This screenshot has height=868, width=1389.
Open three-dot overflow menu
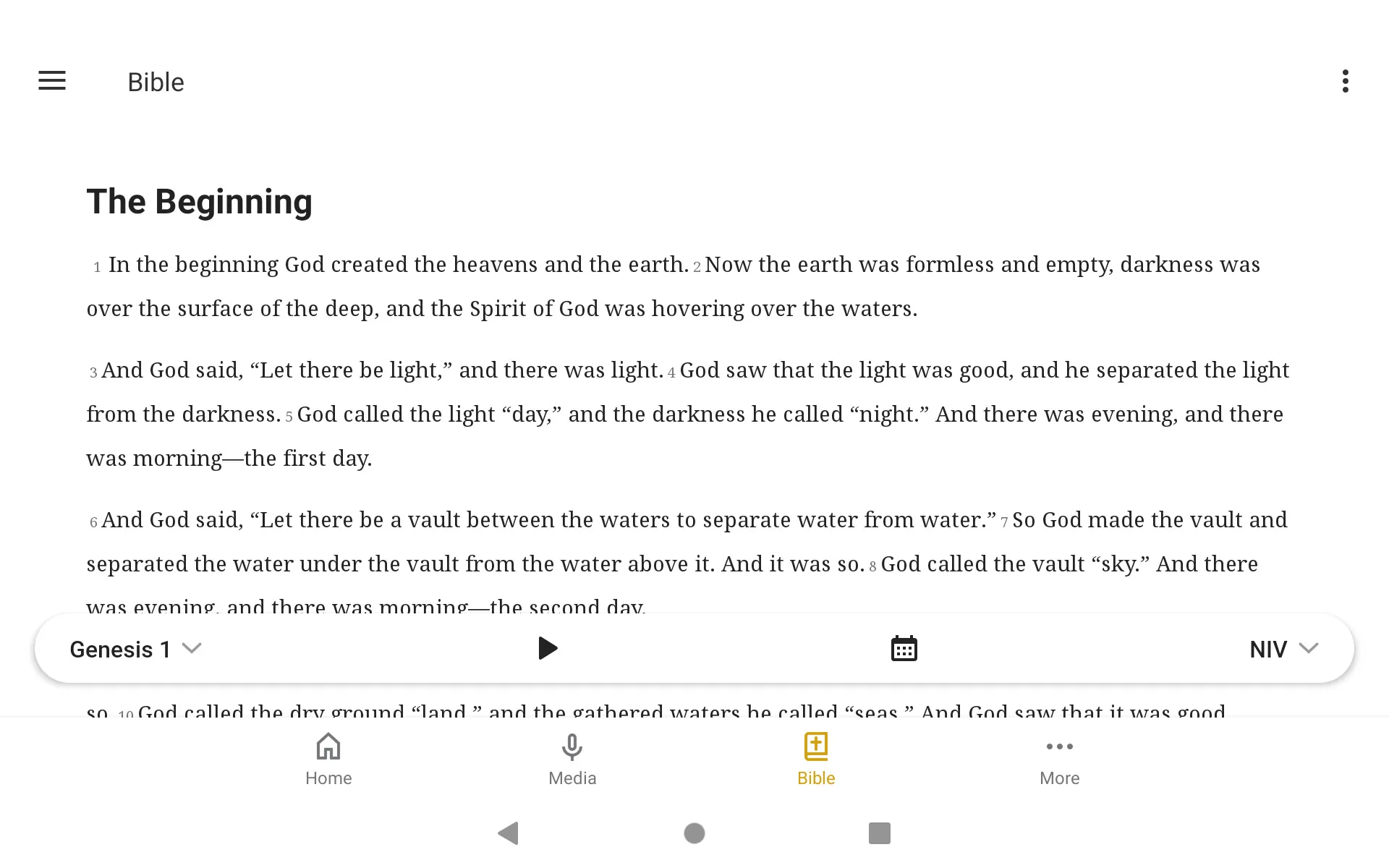coord(1346,81)
